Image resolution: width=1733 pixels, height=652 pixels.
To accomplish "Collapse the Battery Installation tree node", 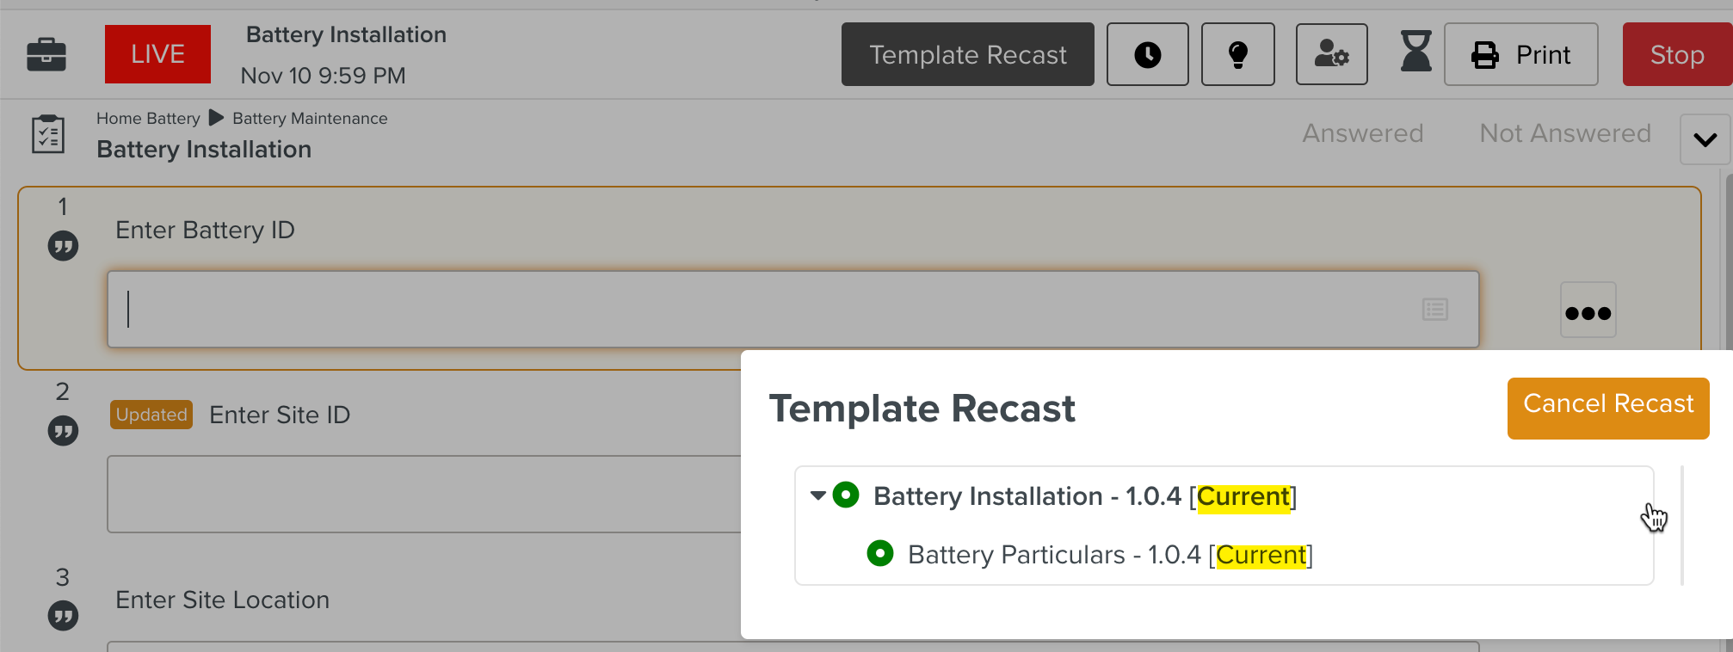I will point(817,495).
